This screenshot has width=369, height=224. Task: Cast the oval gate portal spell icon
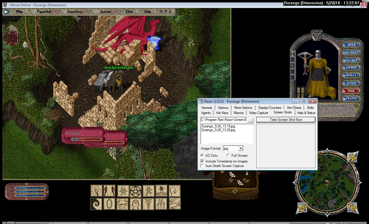[109, 204]
